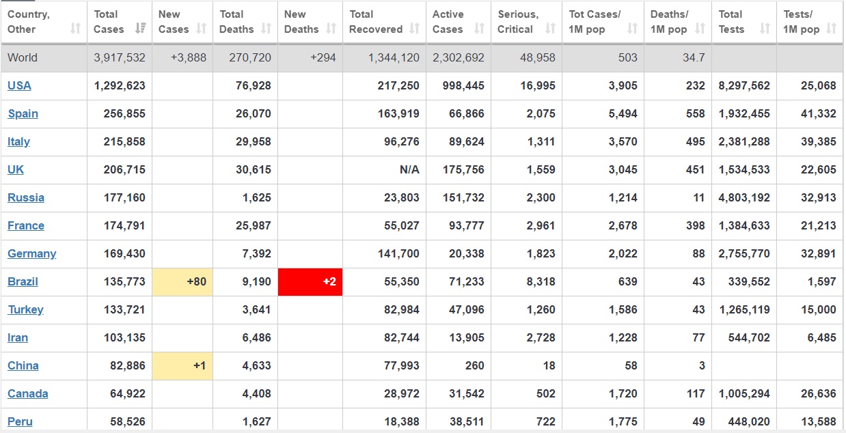846x433 pixels.
Task: Open the USA country link
Action: (19, 85)
